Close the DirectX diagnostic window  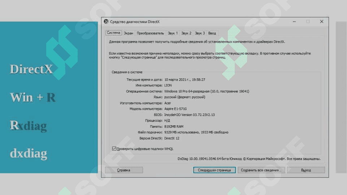point(322,21)
